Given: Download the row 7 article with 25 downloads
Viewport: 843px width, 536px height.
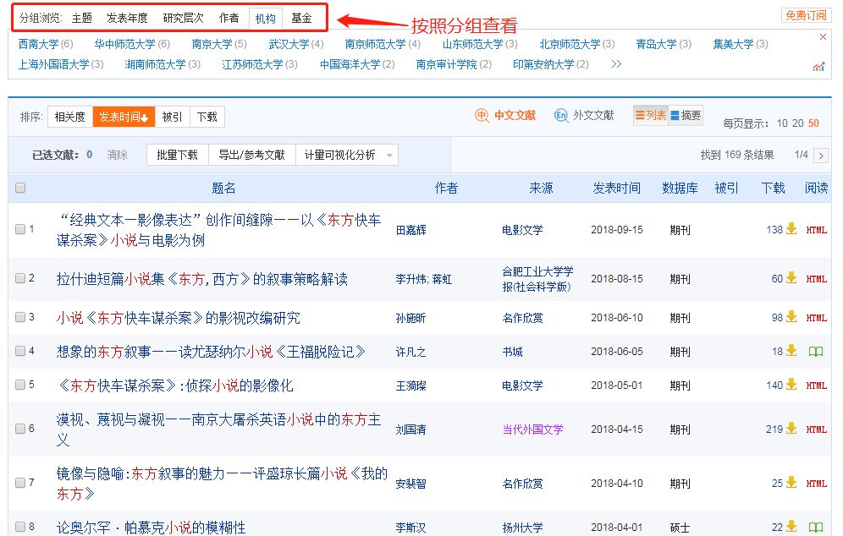Looking at the screenshot, I should point(791,484).
